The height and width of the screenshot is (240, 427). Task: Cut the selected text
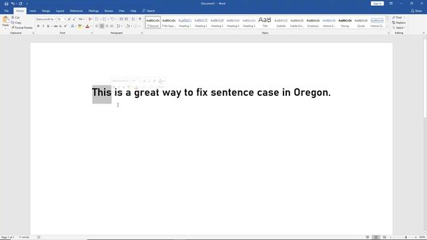pyautogui.click(x=15, y=17)
